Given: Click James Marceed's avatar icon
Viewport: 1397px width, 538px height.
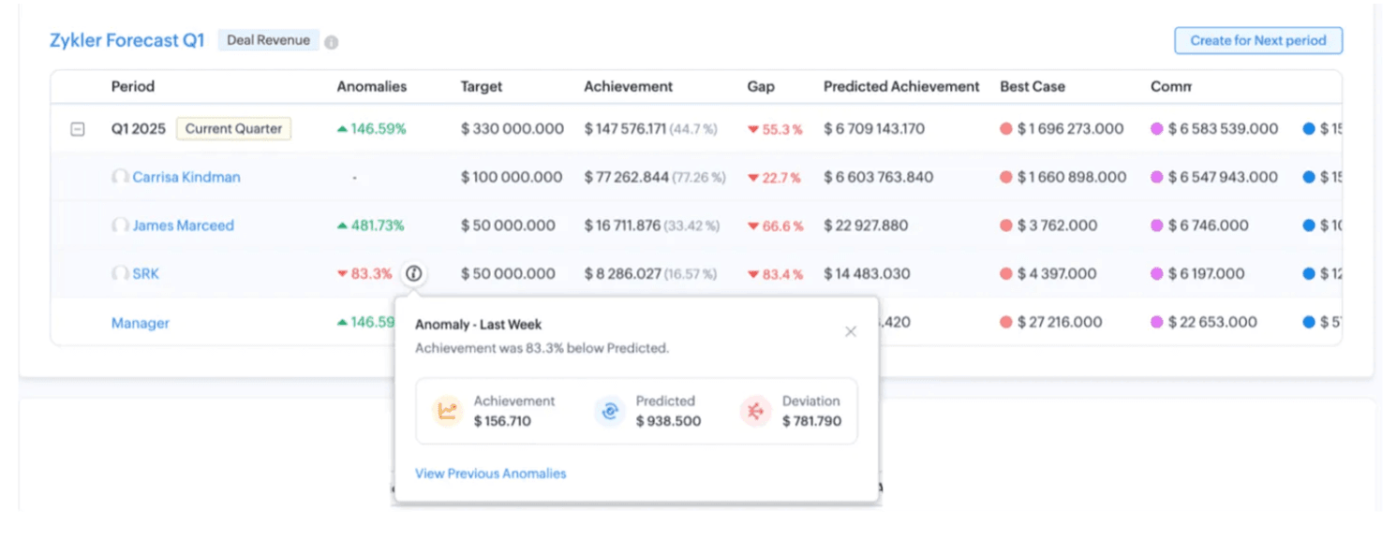Looking at the screenshot, I should [x=120, y=225].
